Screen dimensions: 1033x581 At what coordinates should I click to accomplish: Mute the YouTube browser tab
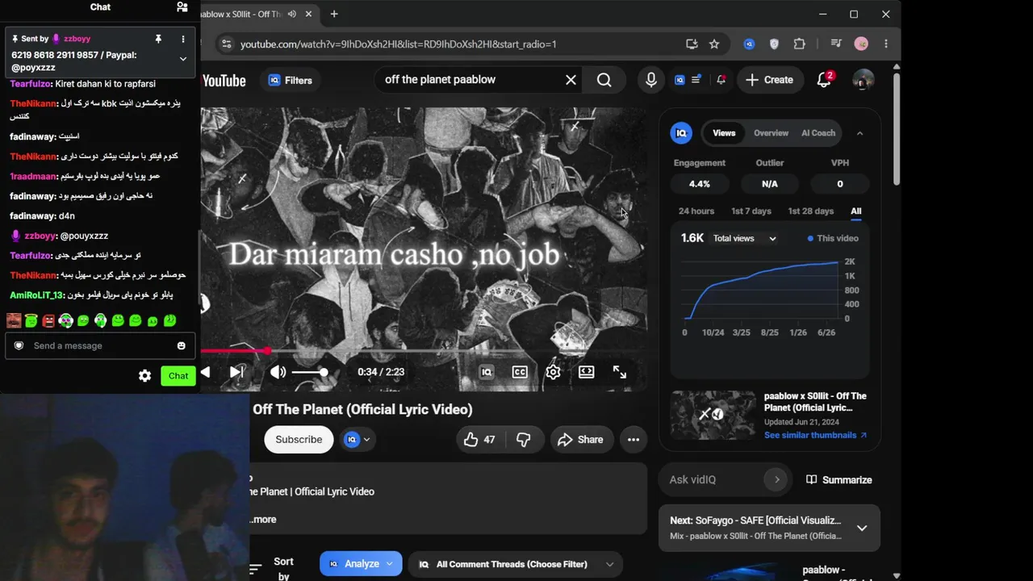tap(291, 14)
